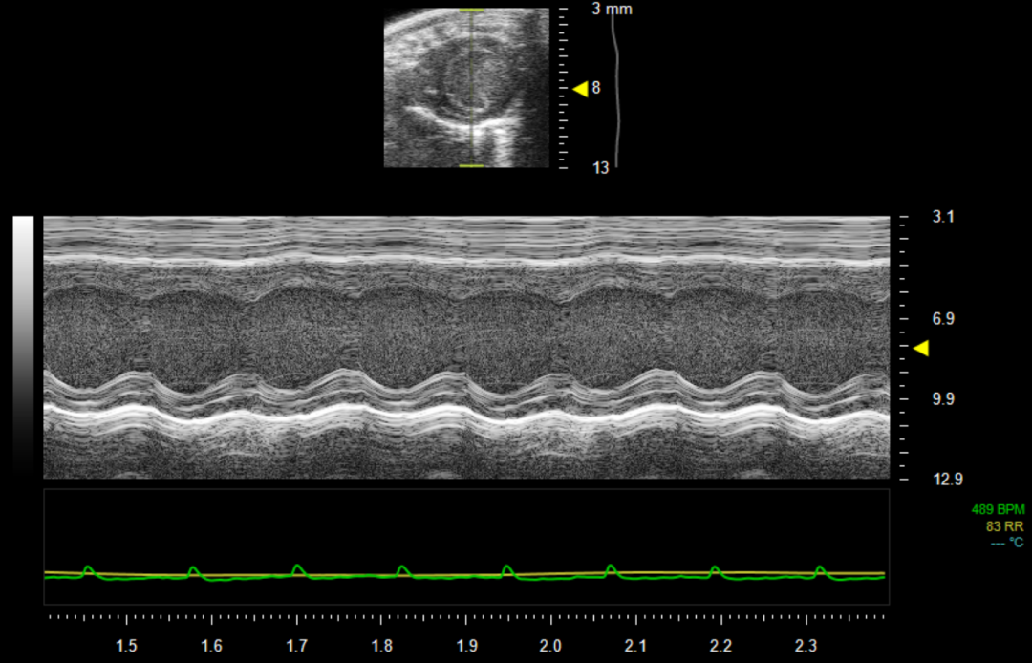Viewport: 1032px width, 663px height.
Task: Click the grayscale bar left of M-mode
Action: click(24, 346)
